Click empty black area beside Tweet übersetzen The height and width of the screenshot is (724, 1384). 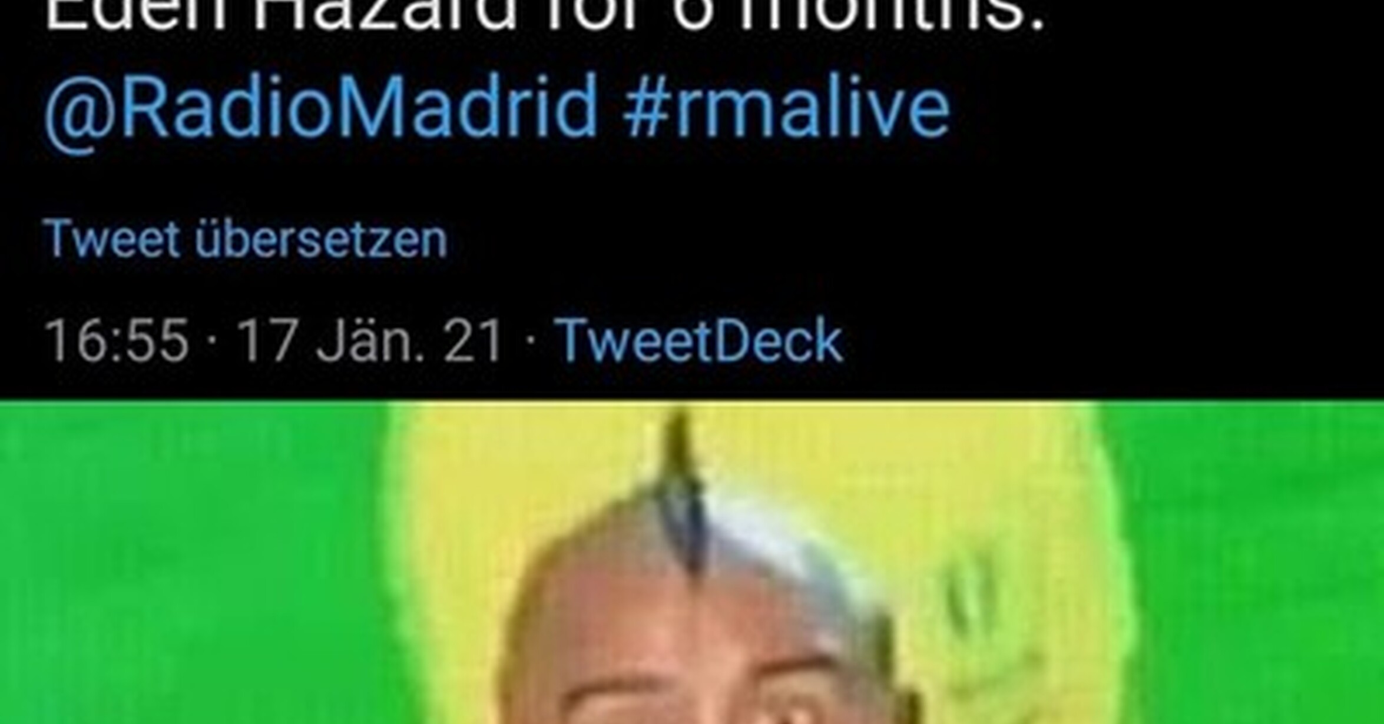[883, 239]
